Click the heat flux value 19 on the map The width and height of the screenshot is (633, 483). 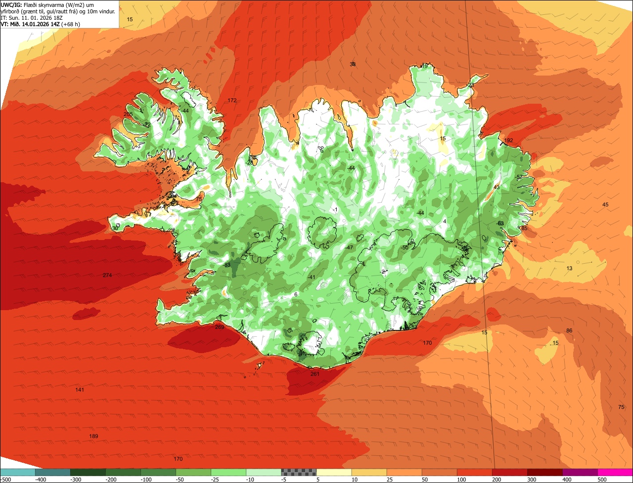tap(424, 66)
